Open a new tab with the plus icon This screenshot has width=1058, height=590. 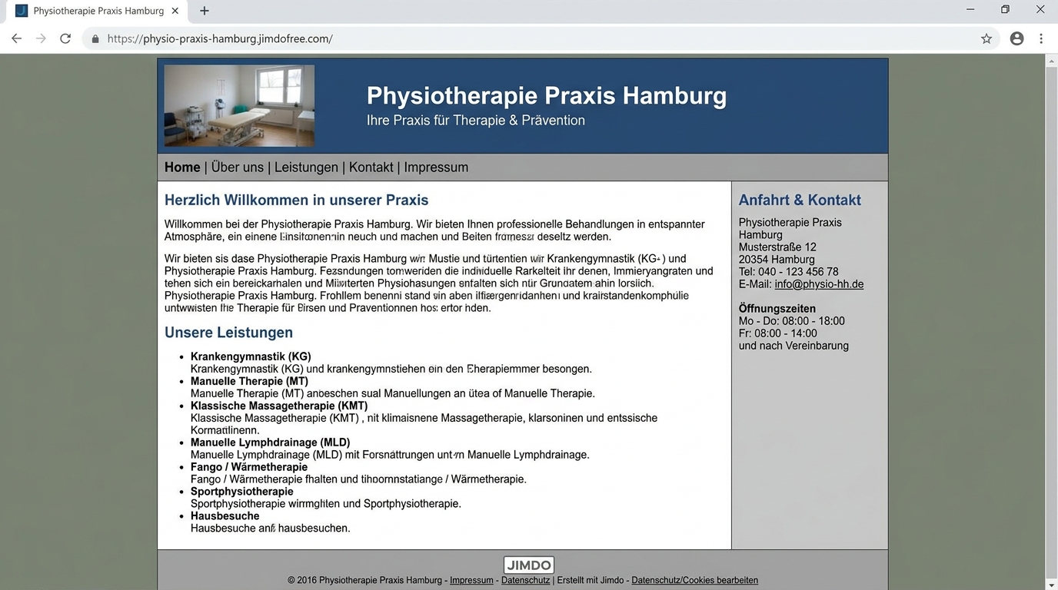click(x=204, y=11)
